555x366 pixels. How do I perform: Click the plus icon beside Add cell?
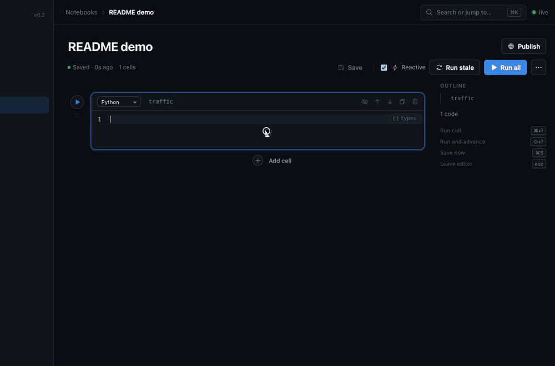click(258, 161)
